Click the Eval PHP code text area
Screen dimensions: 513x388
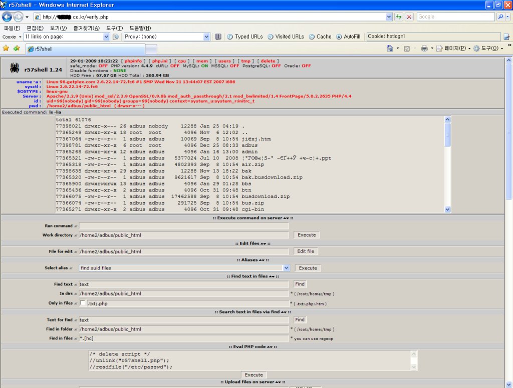(250, 360)
